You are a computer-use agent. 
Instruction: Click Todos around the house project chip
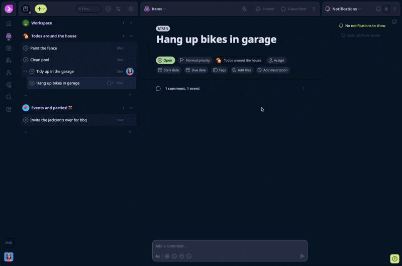(x=239, y=60)
